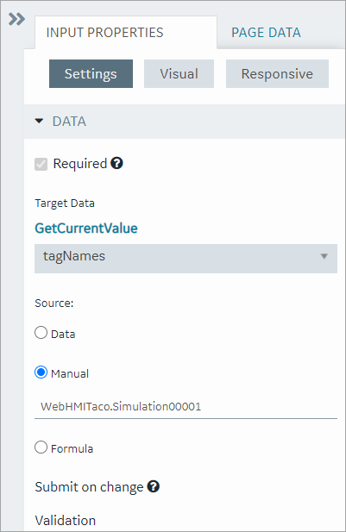Click the Submit on change label
346x532 pixels.
pyautogui.click(x=89, y=487)
